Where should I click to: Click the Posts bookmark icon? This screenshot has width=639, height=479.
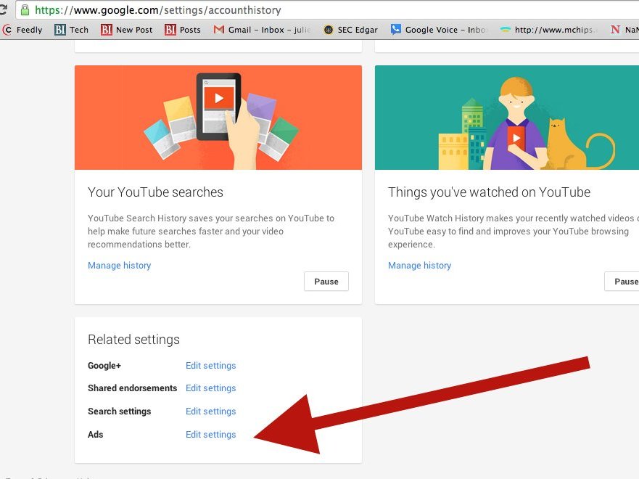click(170, 30)
